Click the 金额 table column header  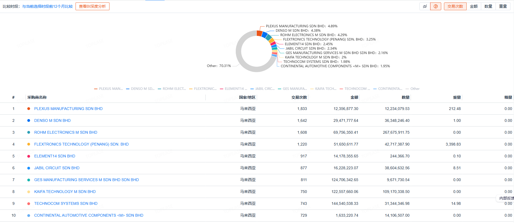(x=354, y=97)
